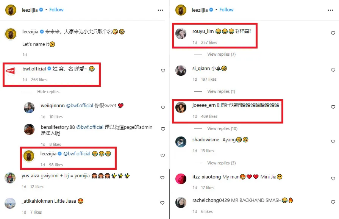339x219 pixels.
Task: Expand View replies (3) under shadowisme_
Action: click(x=221, y=163)
